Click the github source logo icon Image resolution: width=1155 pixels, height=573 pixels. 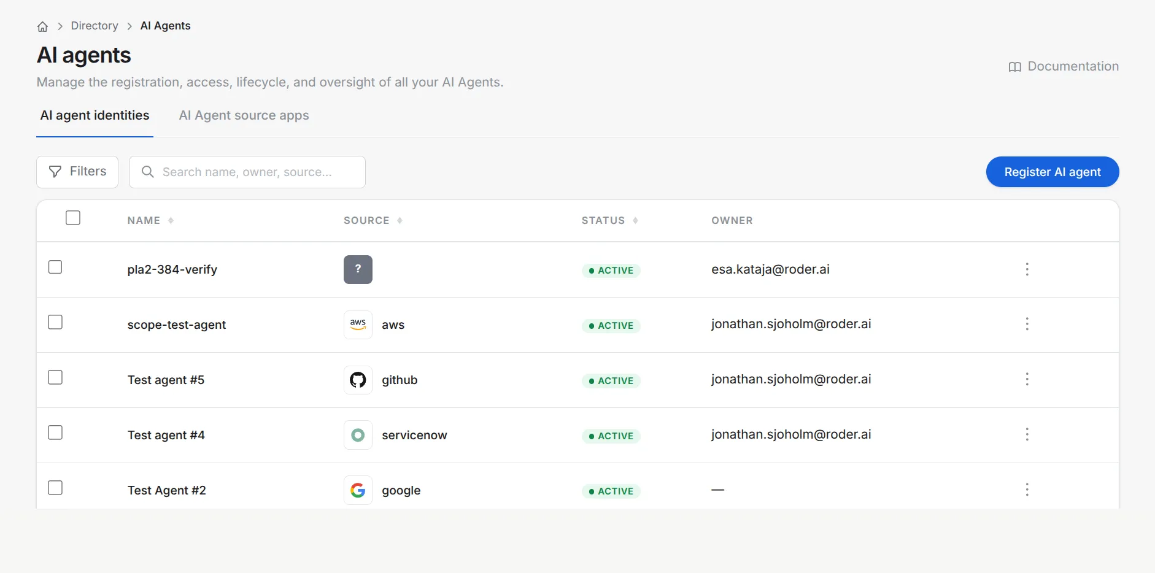[x=358, y=380]
